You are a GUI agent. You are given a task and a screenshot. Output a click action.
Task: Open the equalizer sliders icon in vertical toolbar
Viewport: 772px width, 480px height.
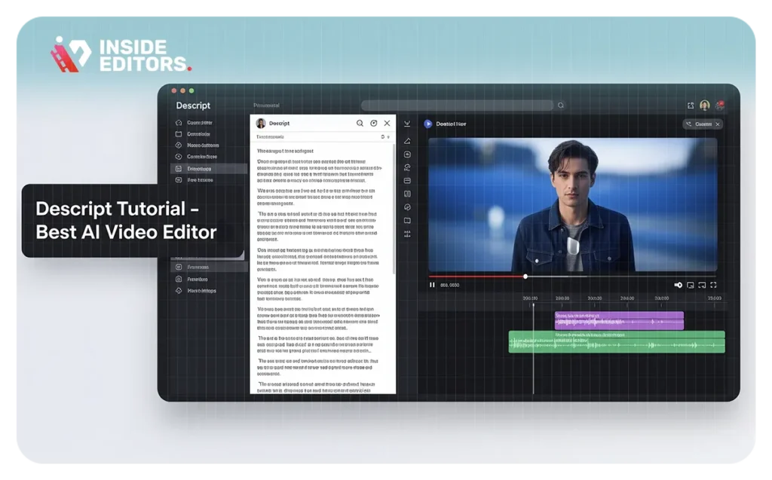pos(407,234)
